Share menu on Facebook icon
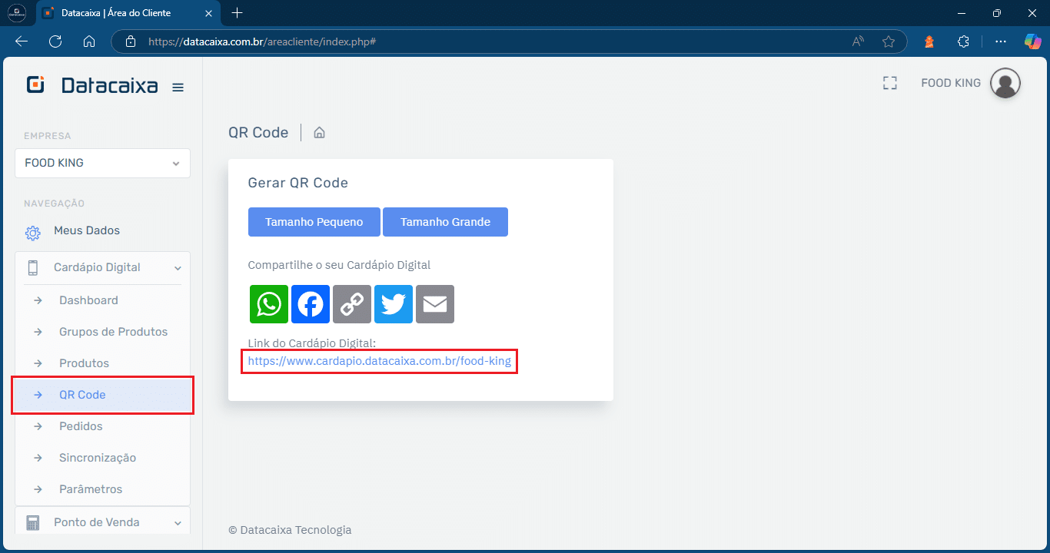The image size is (1050, 553). (311, 304)
